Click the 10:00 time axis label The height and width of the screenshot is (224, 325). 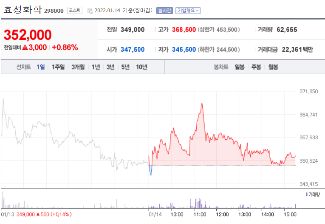click(x=177, y=215)
